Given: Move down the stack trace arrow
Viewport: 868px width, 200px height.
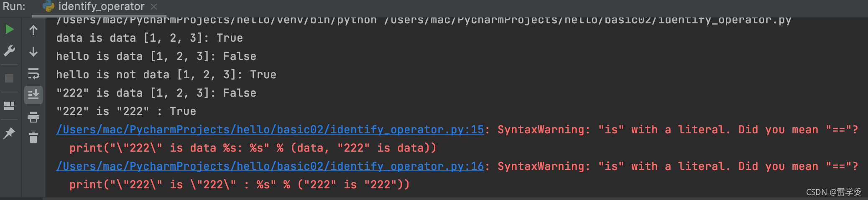Looking at the screenshot, I should point(33,52).
